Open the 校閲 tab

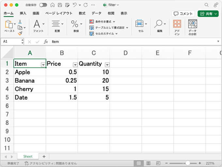tap(111, 13)
